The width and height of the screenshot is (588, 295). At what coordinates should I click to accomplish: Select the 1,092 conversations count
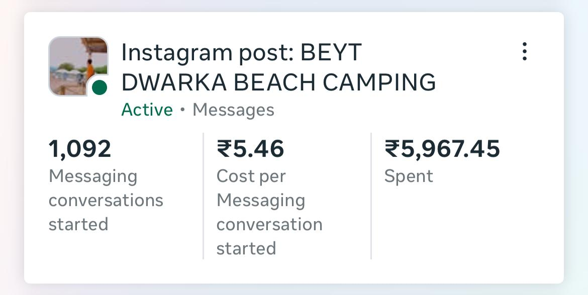(80, 149)
